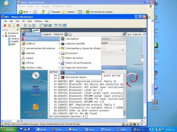The height and width of the screenshot is (132, 177).
Task: Click the Papelera trash icon
Action: 36,91
